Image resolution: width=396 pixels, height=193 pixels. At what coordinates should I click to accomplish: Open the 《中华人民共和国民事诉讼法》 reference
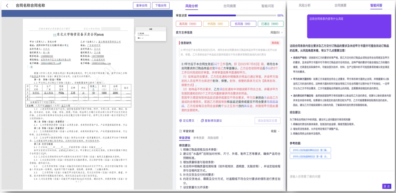coord(310,150)
